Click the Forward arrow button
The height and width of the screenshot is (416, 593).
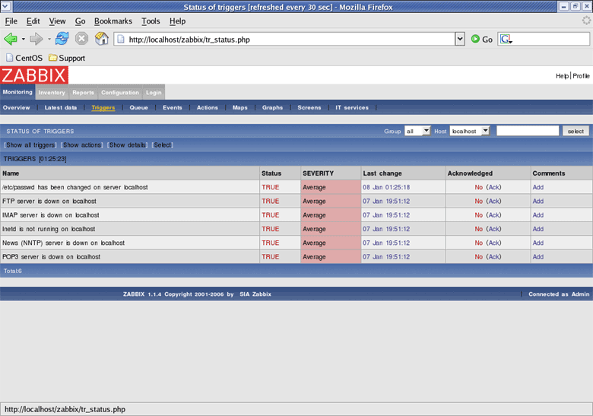(x=36, y=39)
